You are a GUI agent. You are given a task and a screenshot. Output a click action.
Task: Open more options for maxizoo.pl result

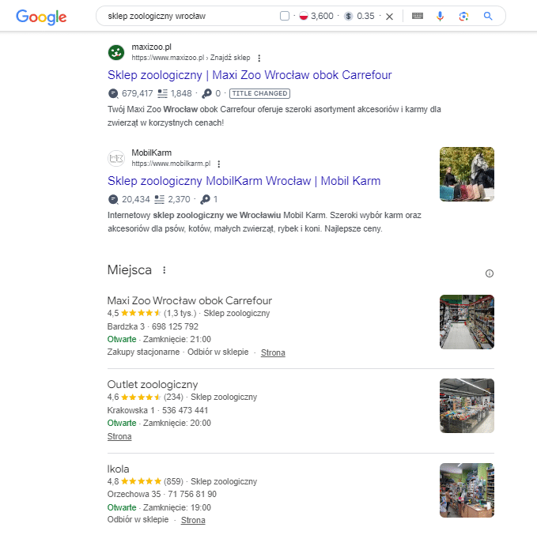pyautogui.click(x=259, y=58)
